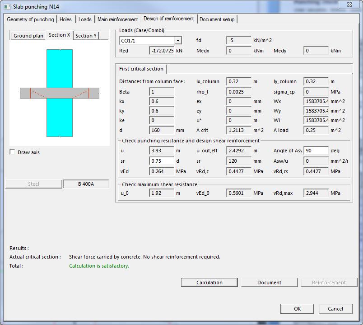Close the Slab punching dialog window
This screenshot has width=363, height=325.
(348, 5)
